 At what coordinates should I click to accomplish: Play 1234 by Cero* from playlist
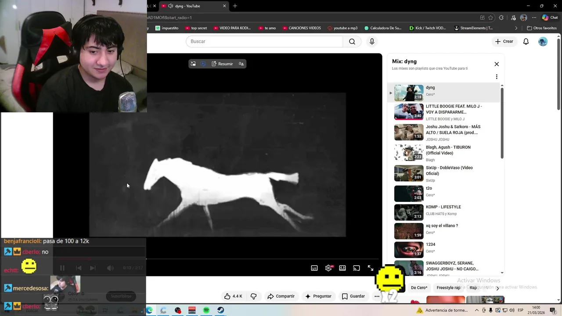tap(443, 250)
